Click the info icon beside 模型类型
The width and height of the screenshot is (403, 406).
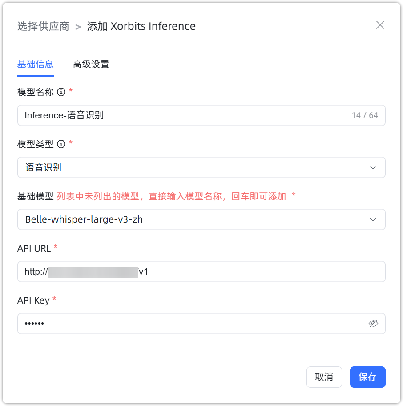point(61,144)
